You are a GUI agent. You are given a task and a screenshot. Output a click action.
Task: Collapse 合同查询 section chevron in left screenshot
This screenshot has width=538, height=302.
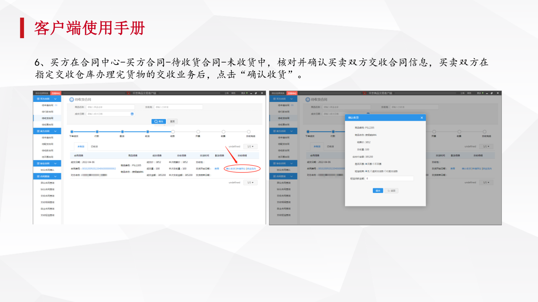[x=55, y=176]
